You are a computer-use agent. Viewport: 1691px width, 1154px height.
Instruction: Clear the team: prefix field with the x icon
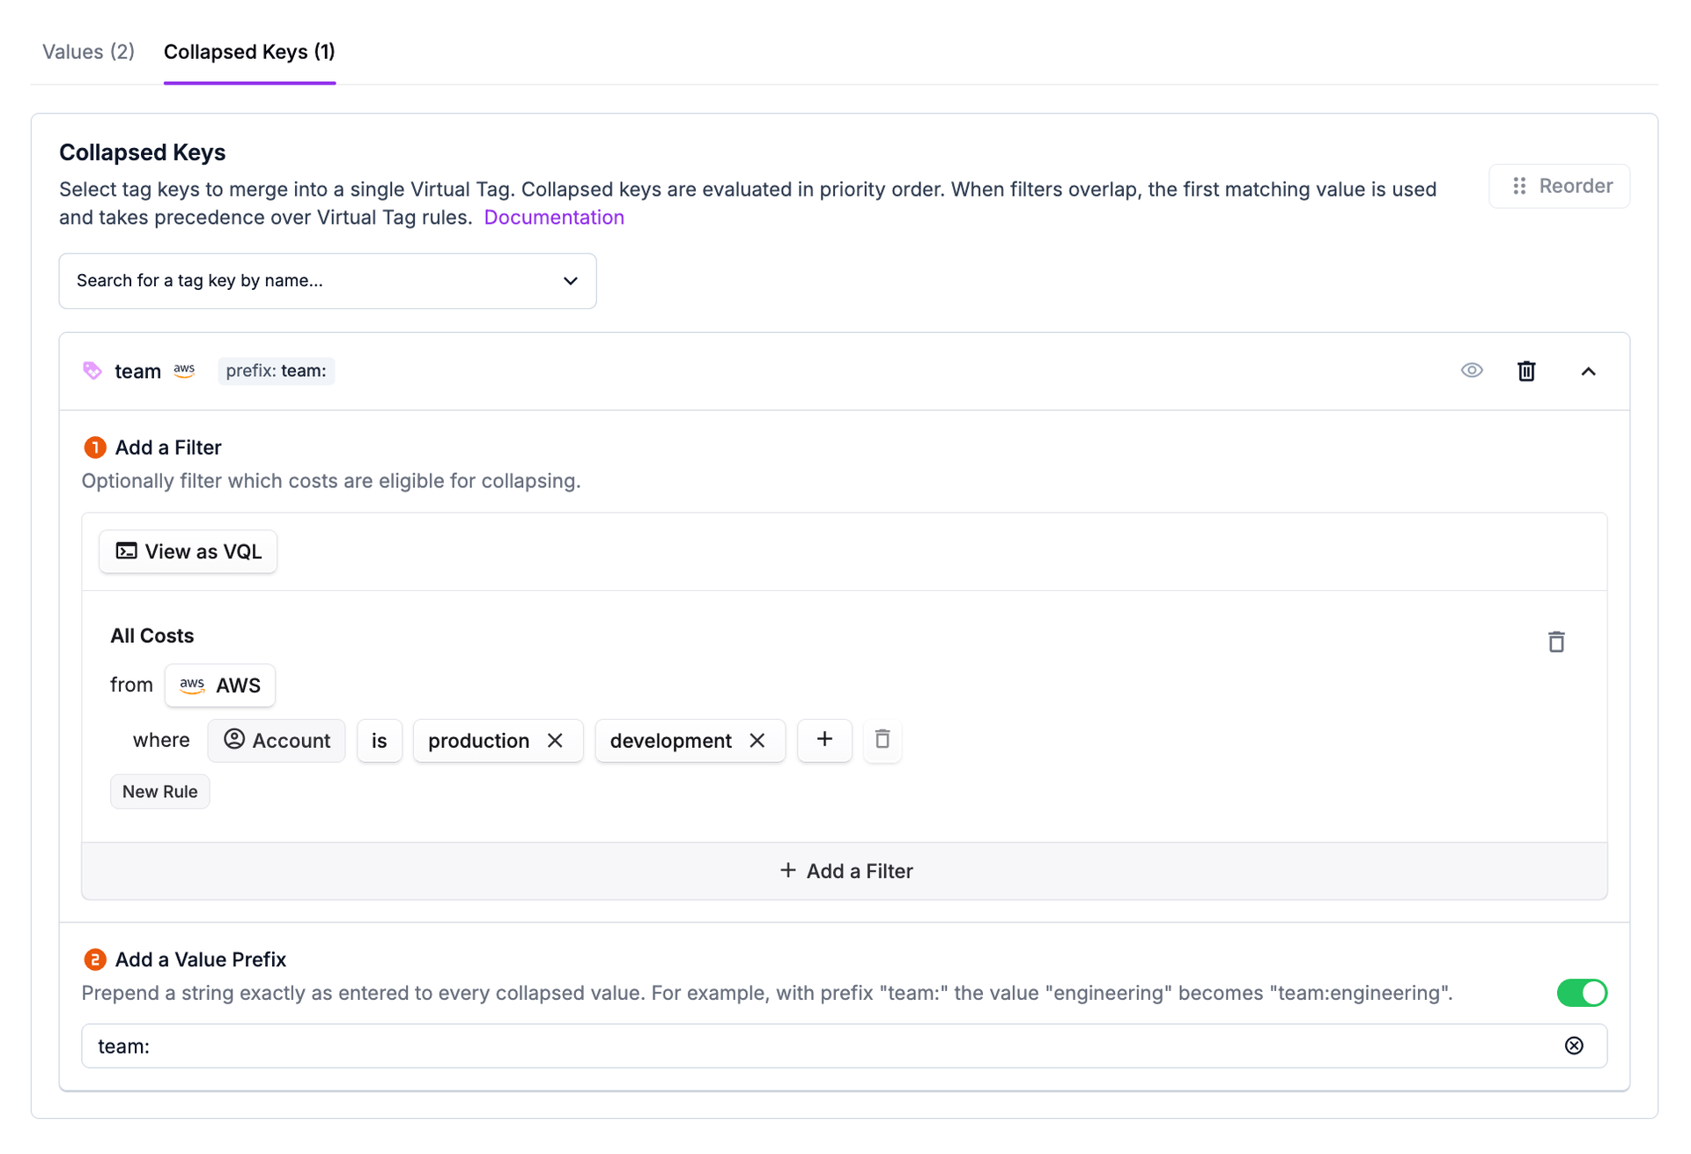1573,1046
